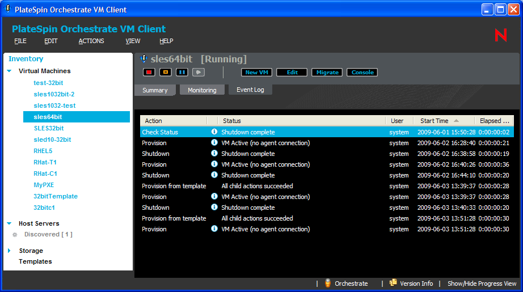Click info icon on 16:28:40 Provision row
523x292 pixels.
[x=214, y=142]
